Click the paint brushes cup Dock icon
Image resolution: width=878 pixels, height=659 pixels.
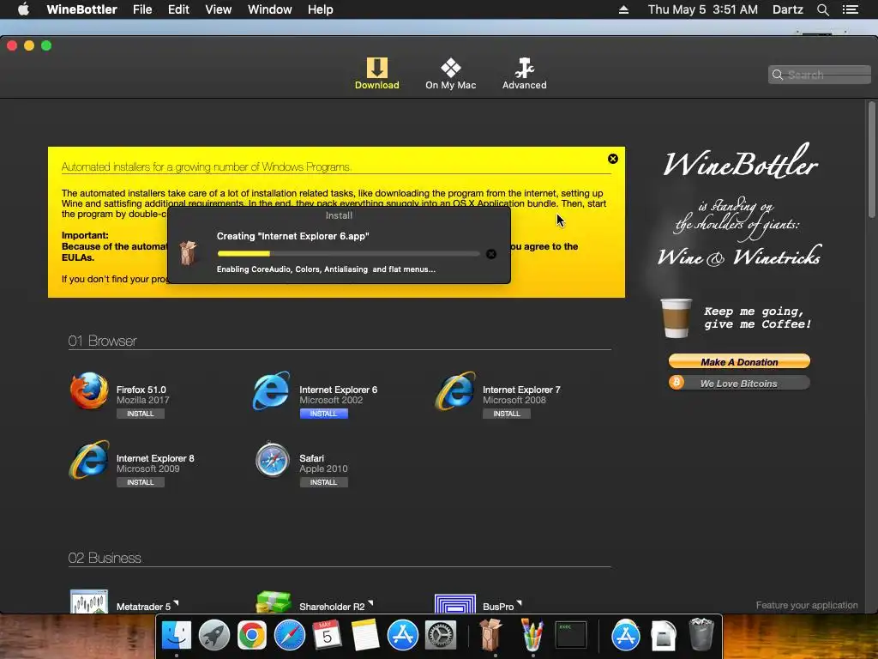coord(532,635)
